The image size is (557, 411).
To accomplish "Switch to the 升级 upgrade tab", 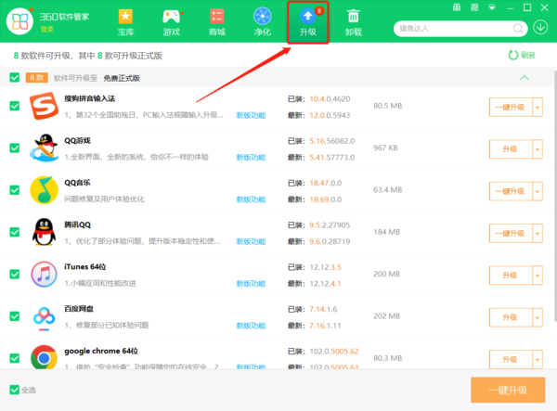I will pyautogui.click(x=307, y=22).
